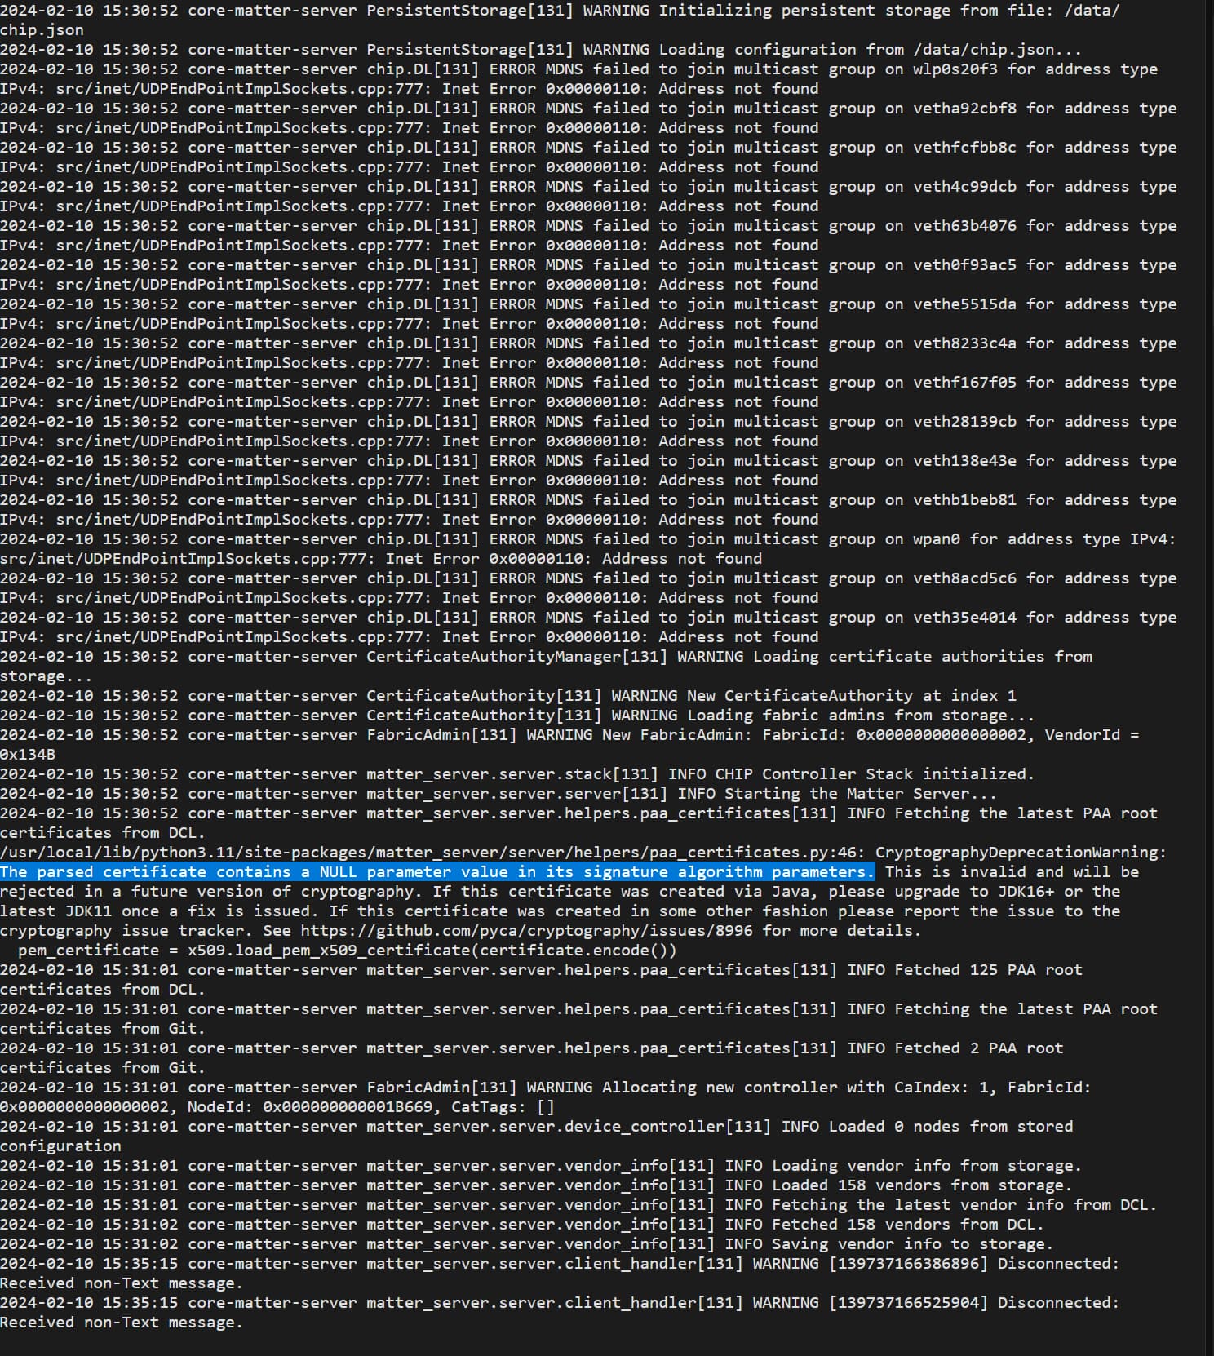This screenshot has height=1356, width=1214.
Task: Click the 'Loaded 158 vendors from storage.' line
Action: (x=922, y=1185)
